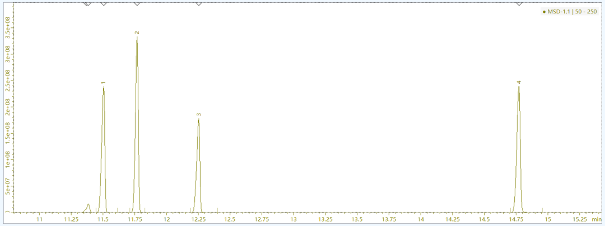This screenshot has height=226, width=605.
Task: Click the number 3 peak label
Action: (198, 115)
